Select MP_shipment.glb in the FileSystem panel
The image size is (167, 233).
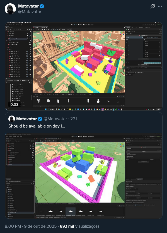coord(13,211)
